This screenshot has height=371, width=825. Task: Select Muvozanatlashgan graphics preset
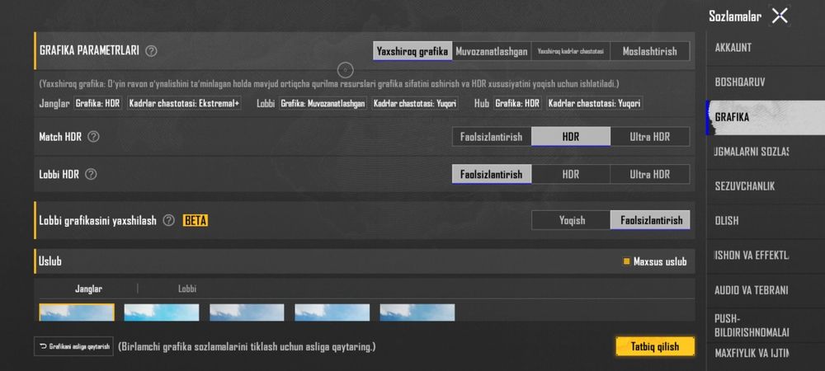point(492,51)
